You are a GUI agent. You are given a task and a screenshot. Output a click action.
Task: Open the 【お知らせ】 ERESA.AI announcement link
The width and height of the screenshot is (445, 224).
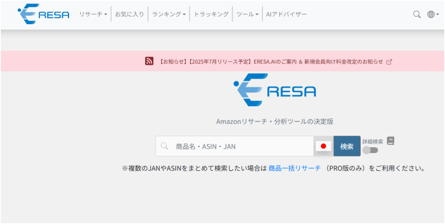[271, 62]
